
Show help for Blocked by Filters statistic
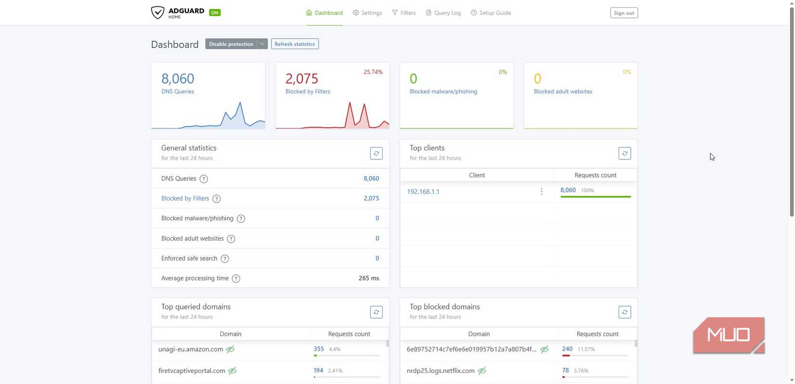[x=217, y=199]
